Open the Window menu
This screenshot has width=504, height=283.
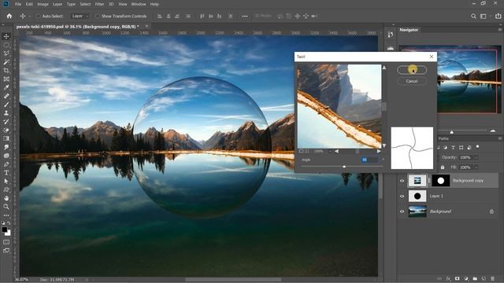point(139,4)
